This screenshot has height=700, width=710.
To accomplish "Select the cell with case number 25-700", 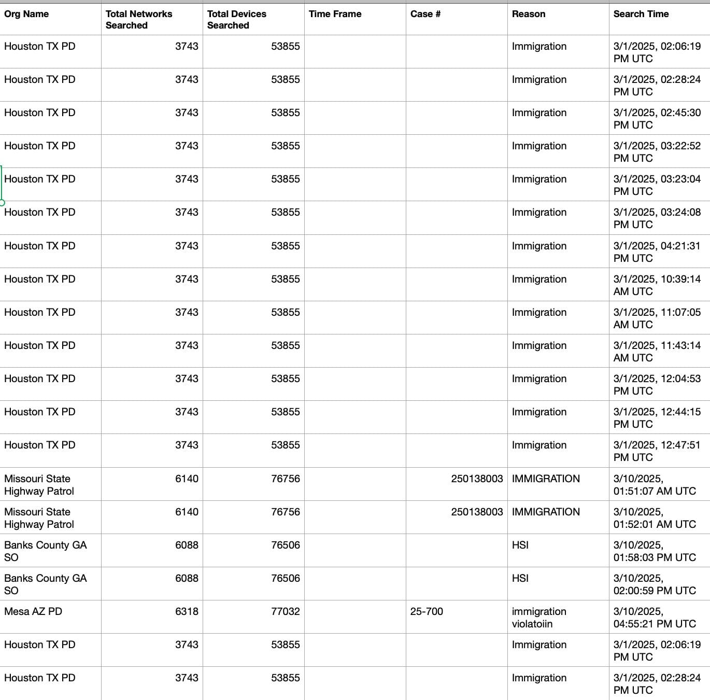I will click(457, 617).
